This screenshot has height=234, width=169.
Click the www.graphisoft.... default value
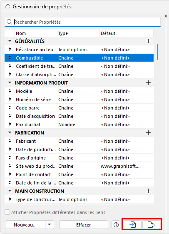click(x=121, y=166)
